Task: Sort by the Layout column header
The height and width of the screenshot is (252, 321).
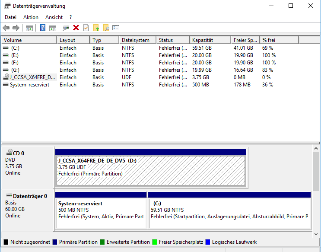Action: [73, 40]
